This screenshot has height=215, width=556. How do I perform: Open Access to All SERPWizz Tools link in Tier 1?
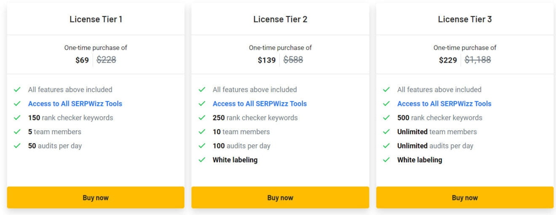75,104
